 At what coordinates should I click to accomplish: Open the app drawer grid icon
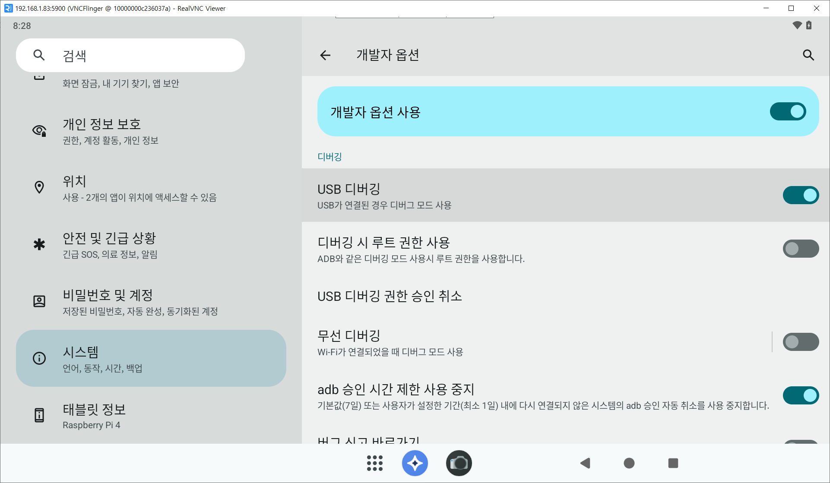point(374,463)
